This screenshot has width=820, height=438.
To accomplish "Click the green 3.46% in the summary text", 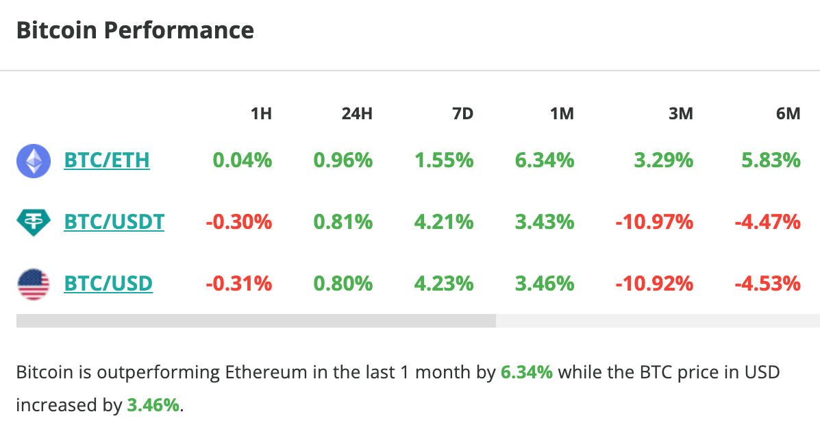I will coord(153,405).
